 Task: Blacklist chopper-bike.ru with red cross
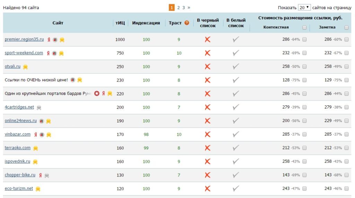[208, 175]
